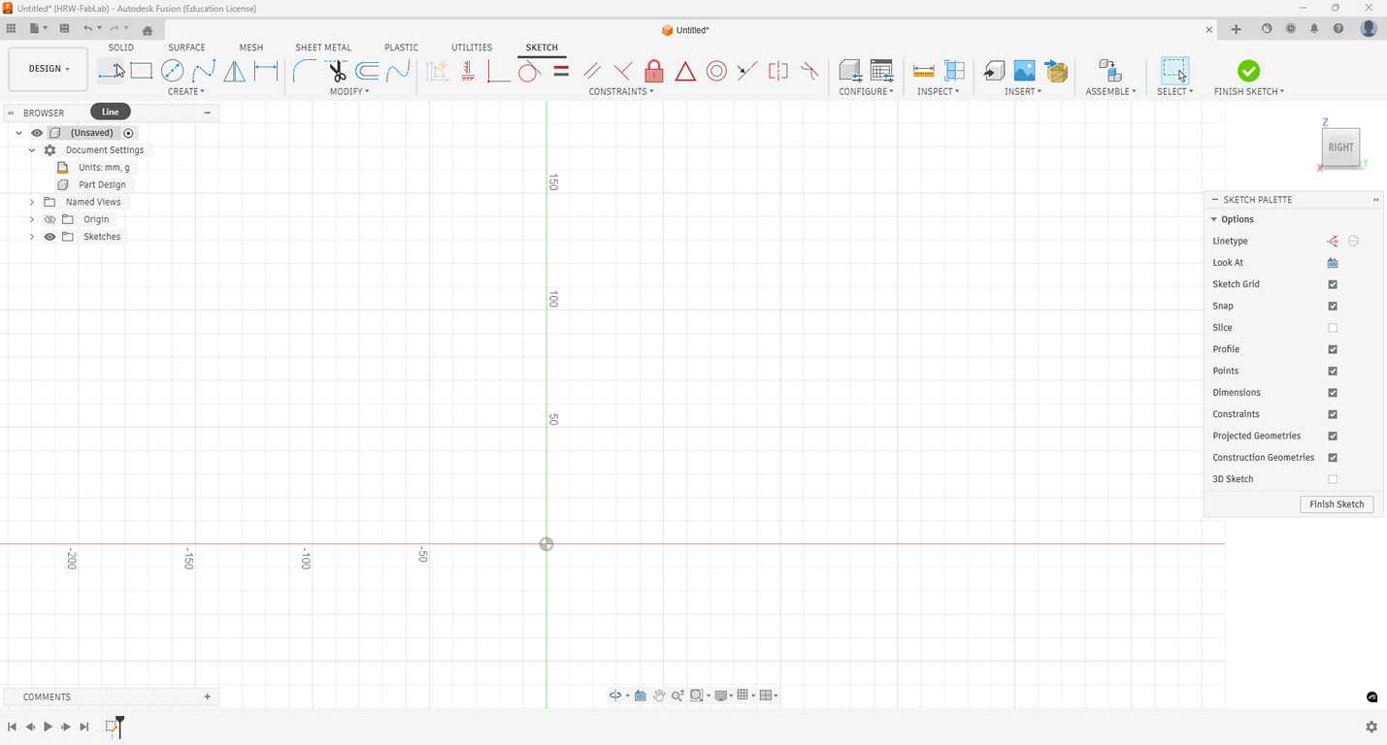This screenshot has width=1387, height=745.
Task: Apply the Equal constraint
Action: 561,71
